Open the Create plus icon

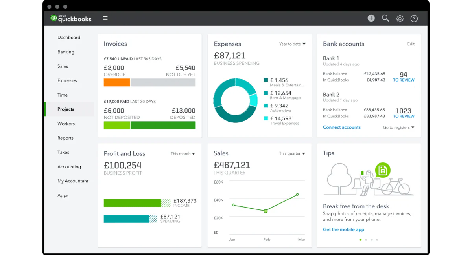(x=371, y=18)
